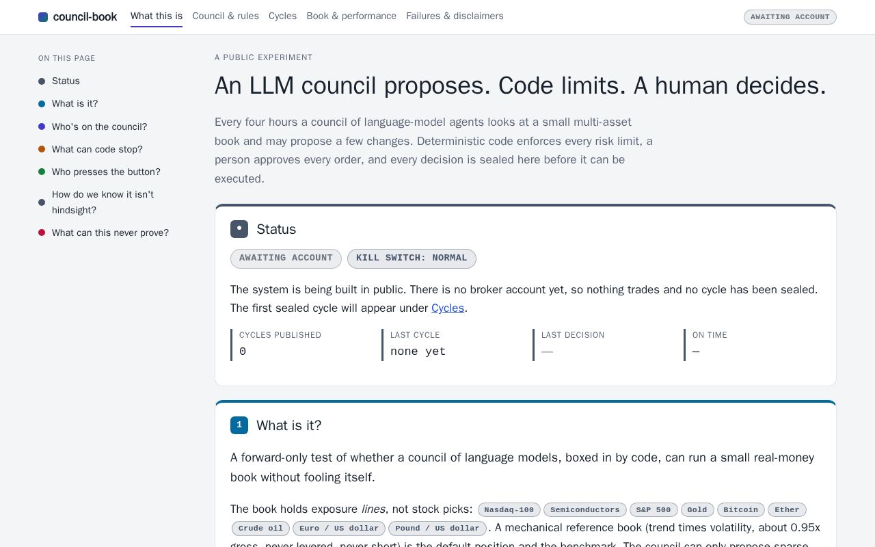Go to the Council & rules tab

(x=226, y=16)
